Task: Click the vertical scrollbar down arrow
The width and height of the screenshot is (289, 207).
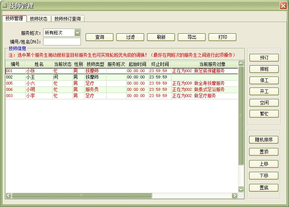Action: [x=241, y=189]
